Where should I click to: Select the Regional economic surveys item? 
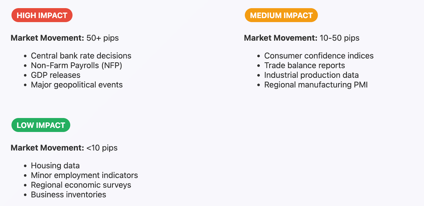click(81, 185)
